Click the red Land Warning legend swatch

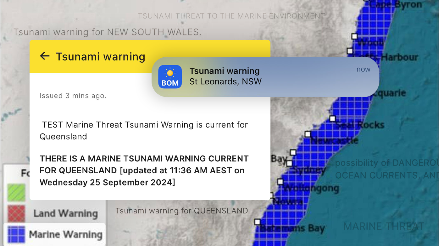(16, 214)
